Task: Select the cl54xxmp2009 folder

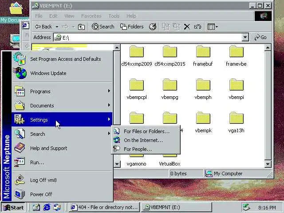Action: [x=137, y=56]
